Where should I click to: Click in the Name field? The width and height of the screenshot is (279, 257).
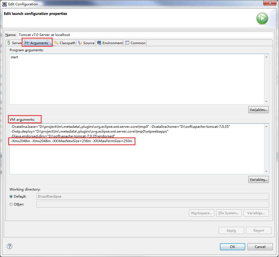click(145, 35)
